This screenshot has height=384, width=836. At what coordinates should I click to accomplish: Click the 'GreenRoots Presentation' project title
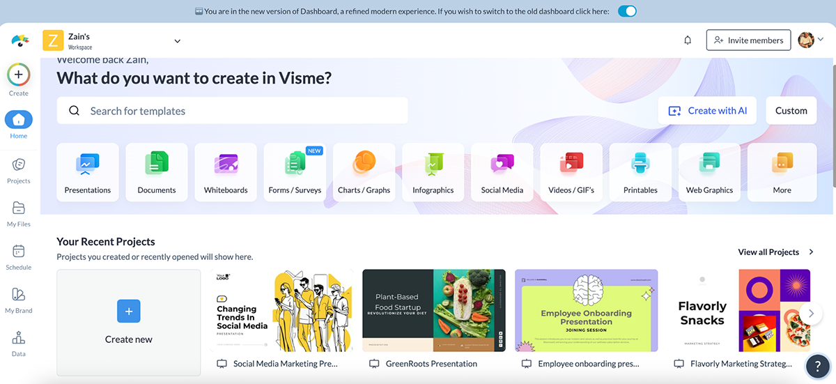431,364
